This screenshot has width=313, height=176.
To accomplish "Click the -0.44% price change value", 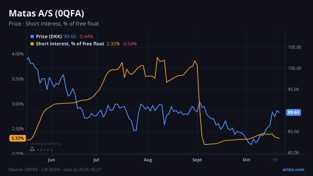I will click(x=86, y=37).
